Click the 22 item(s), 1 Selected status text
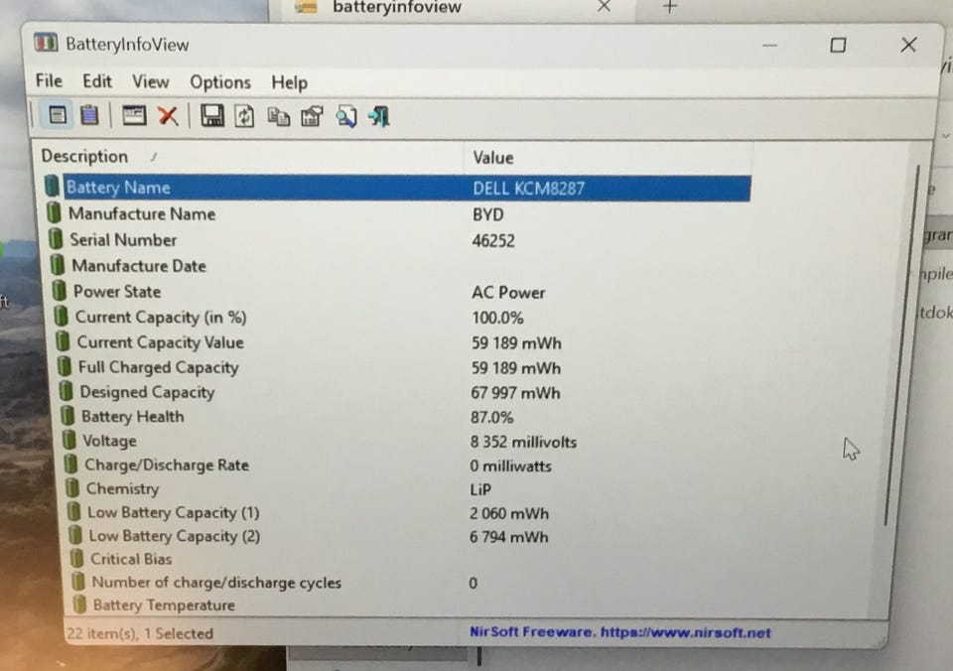This screenshot has width=953, height=671. coord(140,633)
